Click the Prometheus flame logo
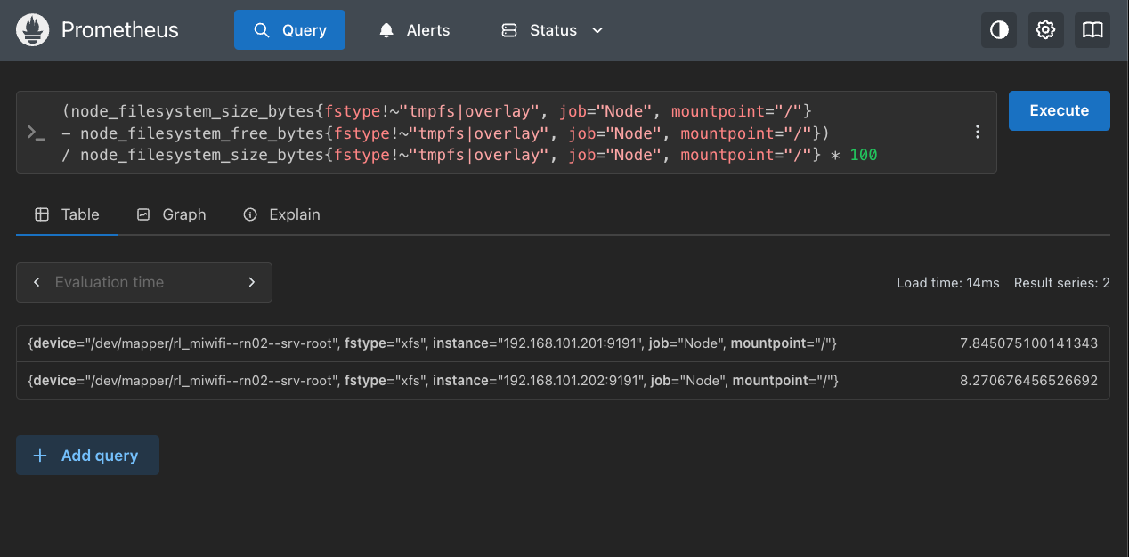This screenshot has height=557, width=1129. pyautogui.click(x=33, y=30)
